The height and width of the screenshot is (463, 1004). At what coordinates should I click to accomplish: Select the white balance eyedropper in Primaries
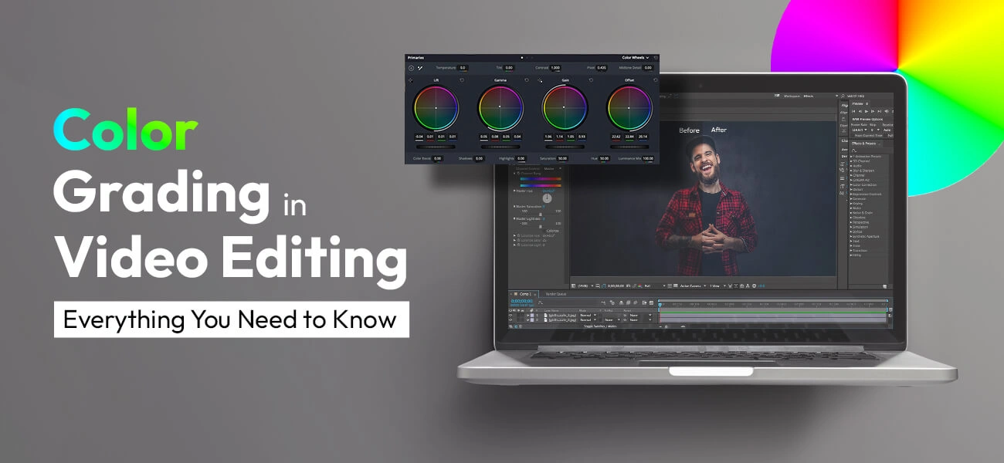coord(422,68)
